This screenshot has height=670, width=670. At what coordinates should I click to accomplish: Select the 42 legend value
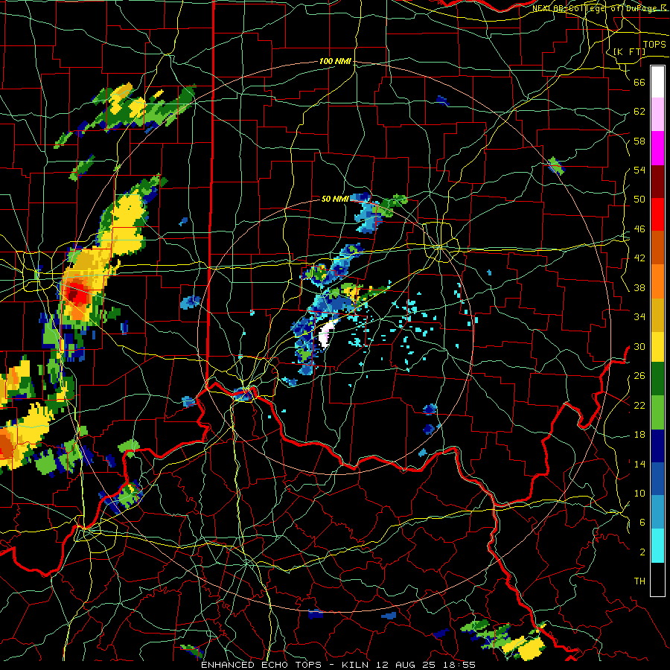[639, 258]
